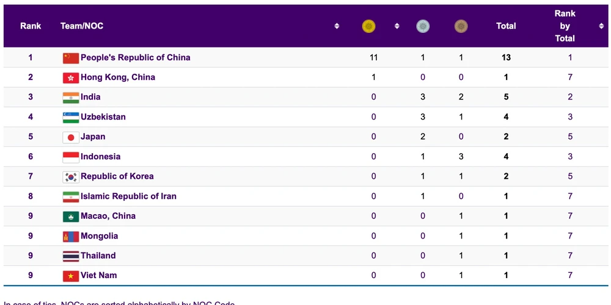The height and width of the screenshot is (305, 611).
Task: Click the gold medal column icon
Action: pos(368,26)
